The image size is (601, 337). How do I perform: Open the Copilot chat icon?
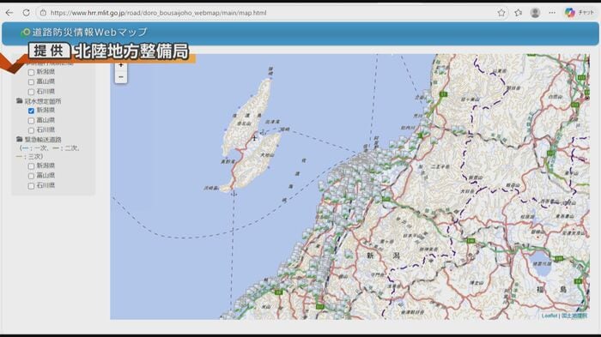pos(570,13)
